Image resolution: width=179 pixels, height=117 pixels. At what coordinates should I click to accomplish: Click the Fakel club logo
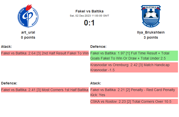tap(28, 17)
